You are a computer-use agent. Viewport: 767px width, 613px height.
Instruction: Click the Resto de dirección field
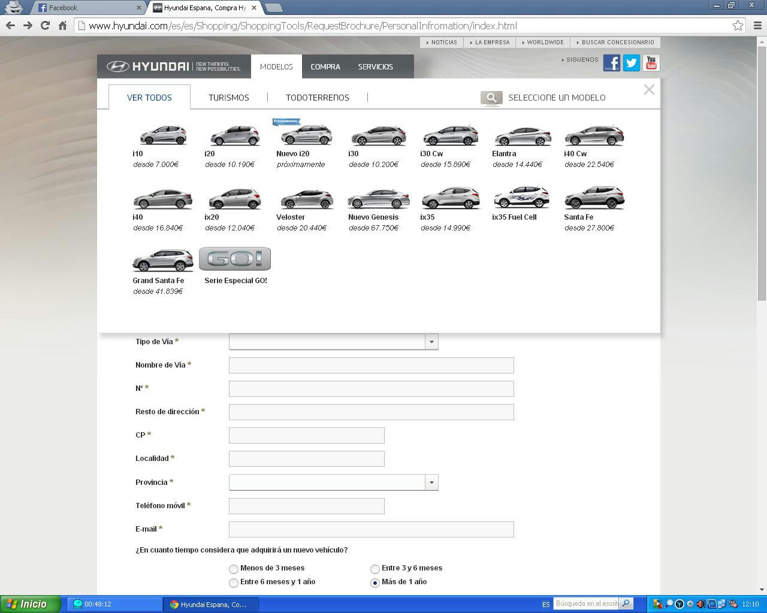372,412
